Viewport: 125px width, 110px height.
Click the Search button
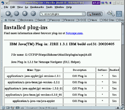(x=95, y=14)
